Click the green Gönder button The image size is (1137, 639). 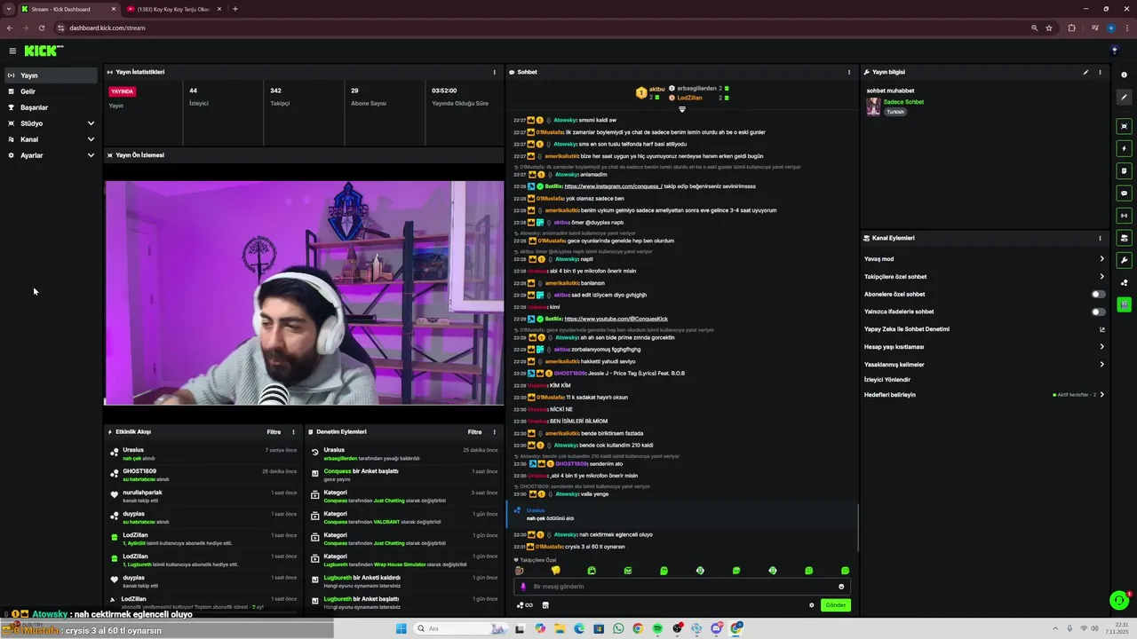coord(836,605)
